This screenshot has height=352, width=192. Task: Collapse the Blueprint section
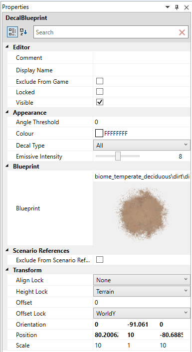7,166
